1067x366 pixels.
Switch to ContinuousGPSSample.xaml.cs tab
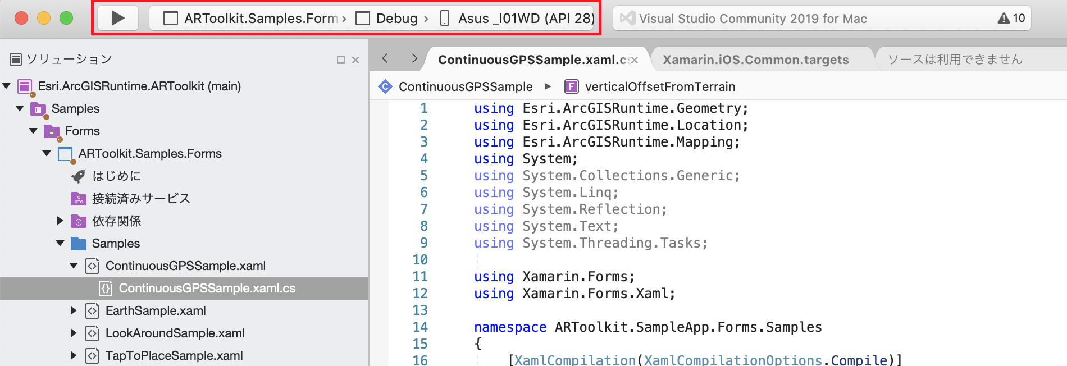[532, 60]
